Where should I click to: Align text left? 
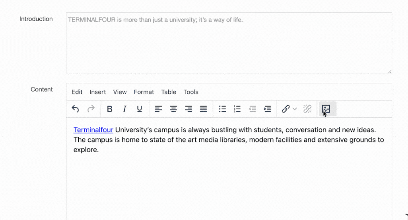click(158, 109)
